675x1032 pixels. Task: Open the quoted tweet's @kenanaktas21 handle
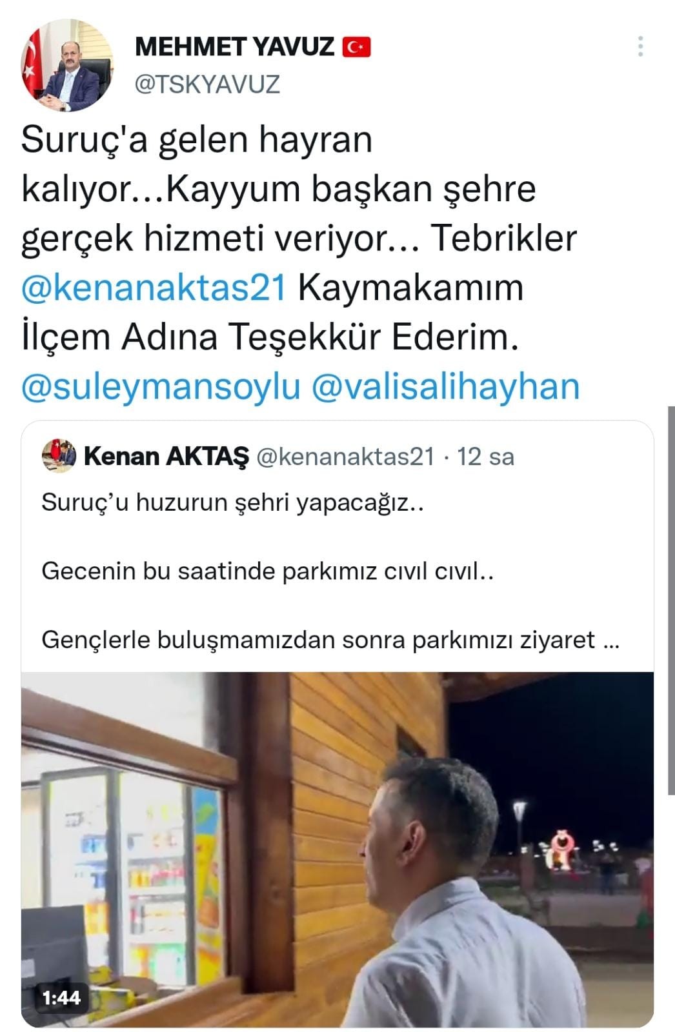pyautogui.click(x=345, y=457)
